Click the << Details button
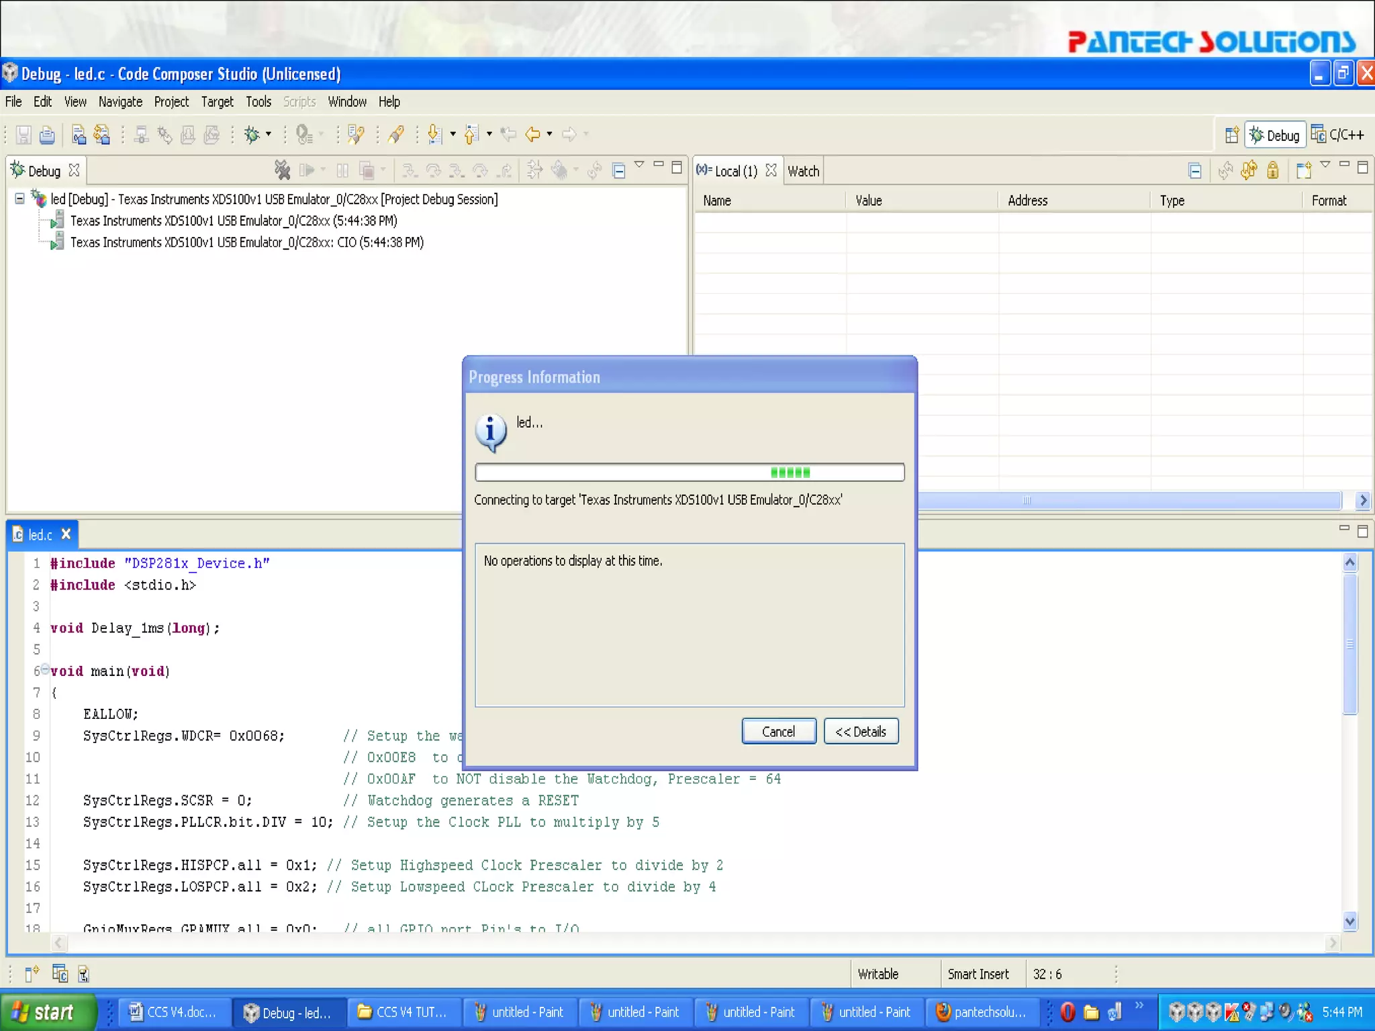This screenshot has width=1375, height=1031. click(x=861, y=731)
